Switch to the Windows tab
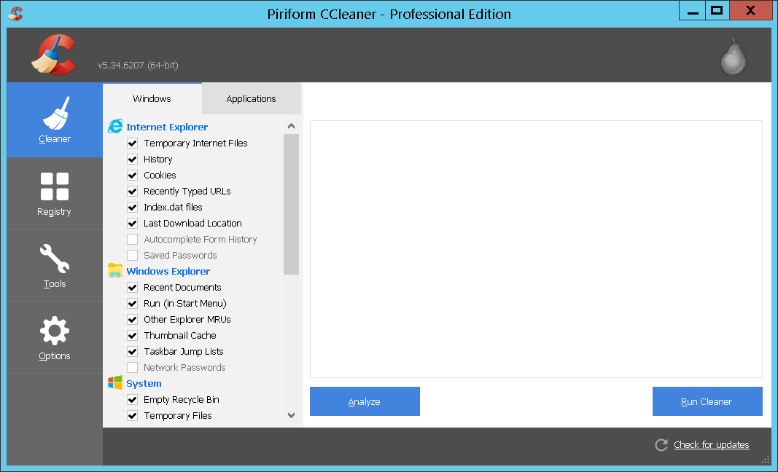778x472 pixels. [x=152, y=98]
